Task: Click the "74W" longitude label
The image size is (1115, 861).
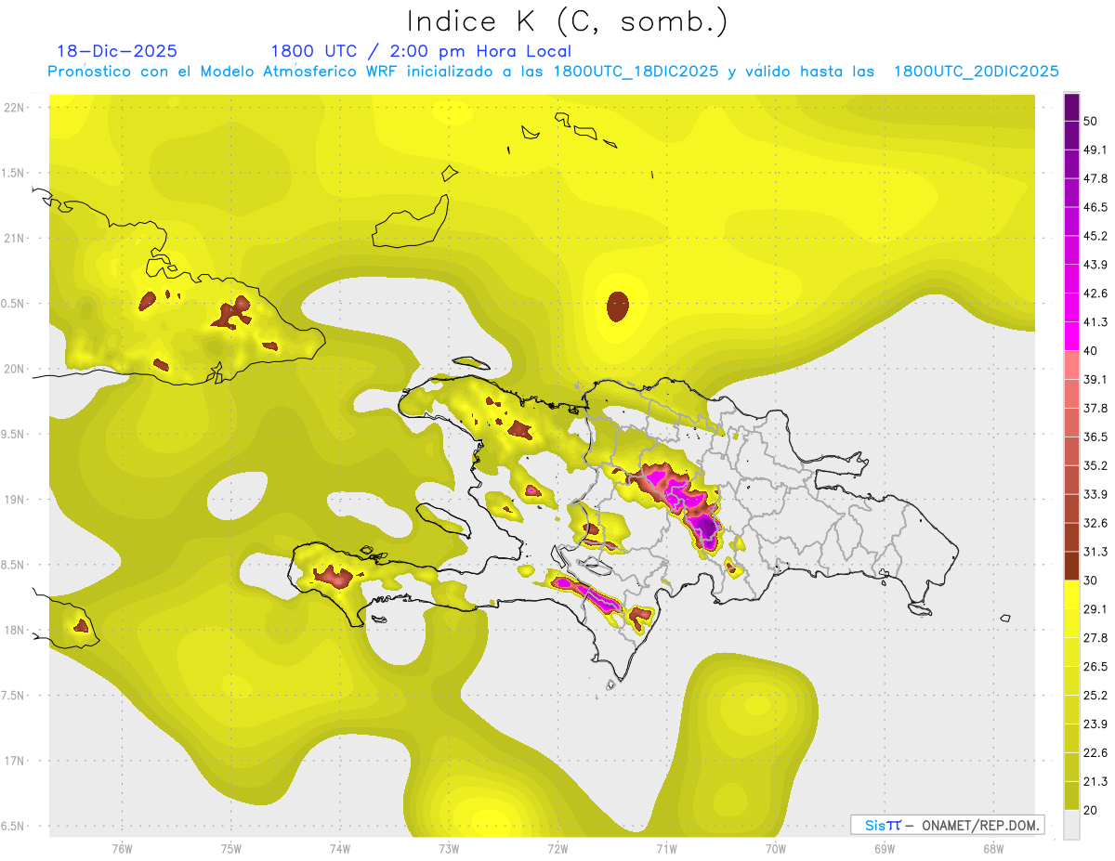Action: click(340, 849)
